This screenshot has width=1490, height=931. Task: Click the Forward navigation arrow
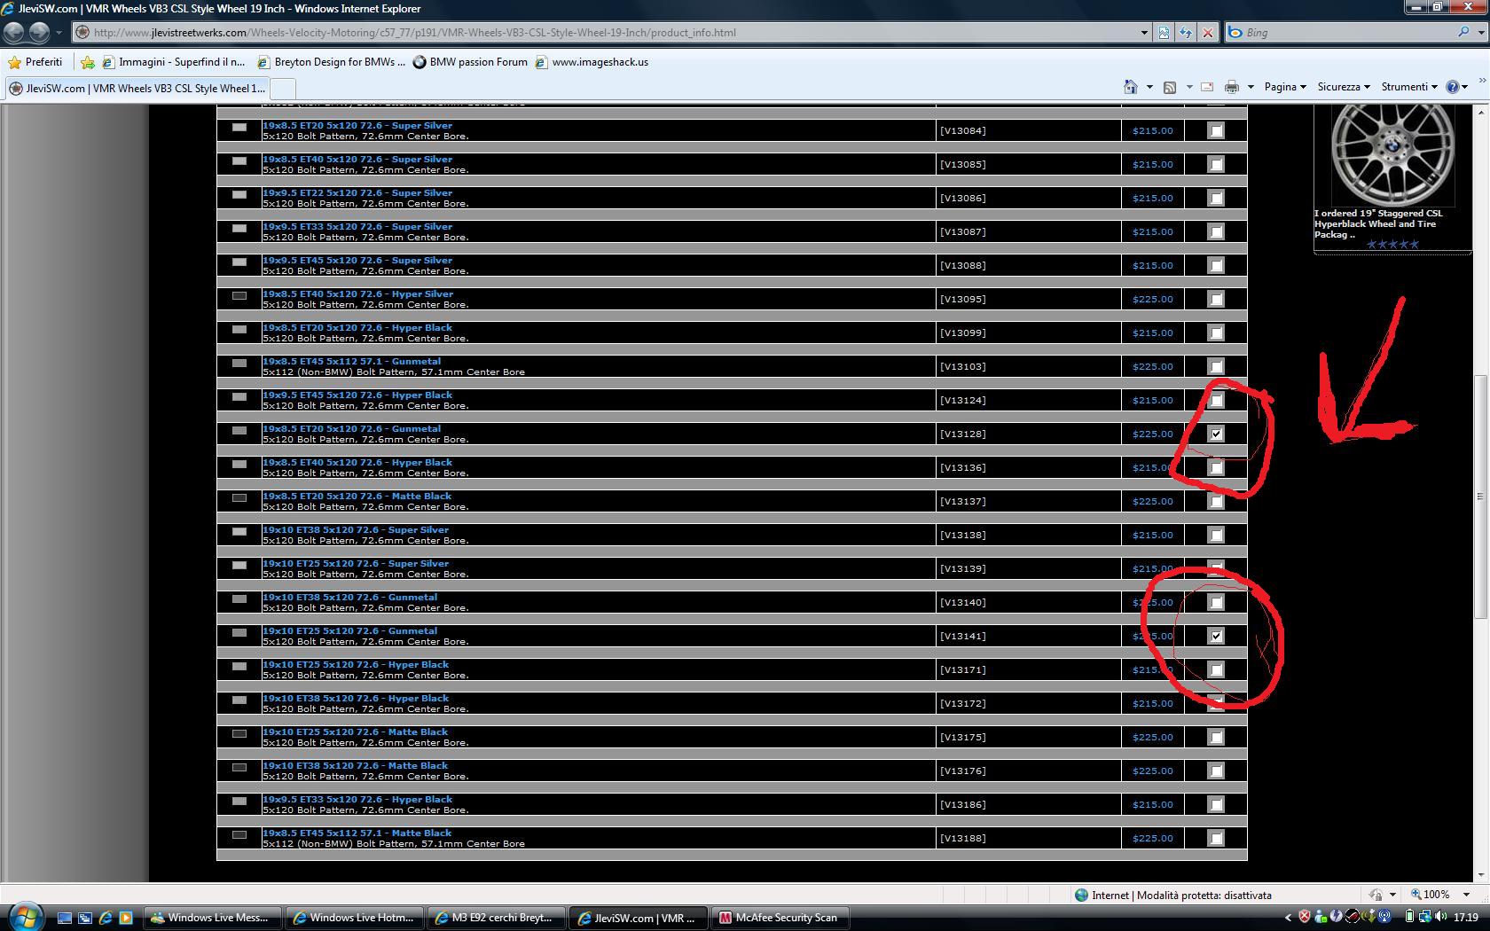pos(39,33)
